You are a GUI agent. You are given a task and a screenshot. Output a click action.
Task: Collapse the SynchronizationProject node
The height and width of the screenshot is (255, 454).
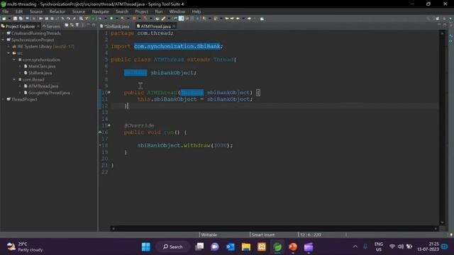tap(3, 40)
